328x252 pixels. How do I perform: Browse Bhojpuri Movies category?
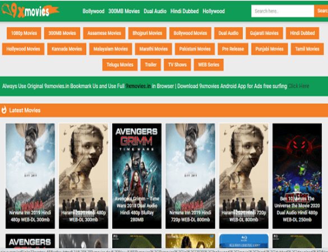pyautogui.click(x=147, y=33)
